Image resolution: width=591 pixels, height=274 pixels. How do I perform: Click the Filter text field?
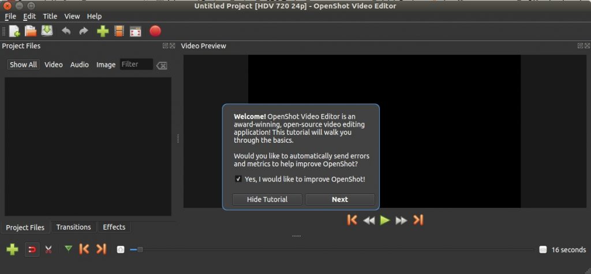[x=136, y=64]
